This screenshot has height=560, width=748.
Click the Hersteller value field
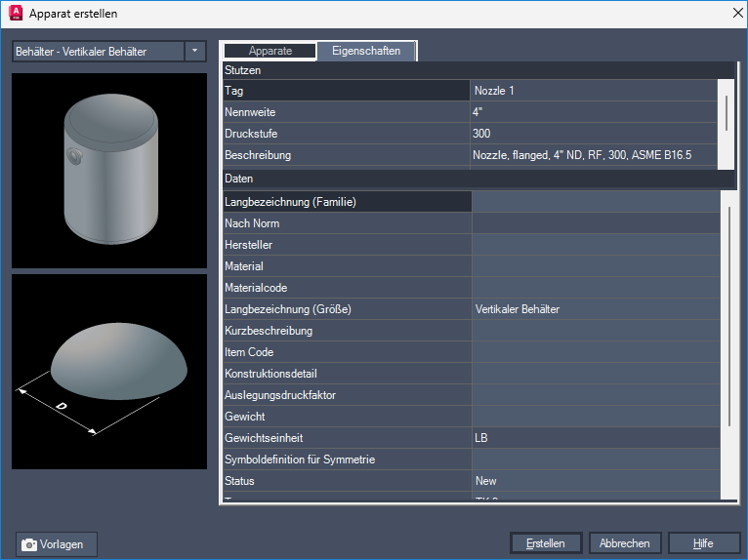point(596,245)
